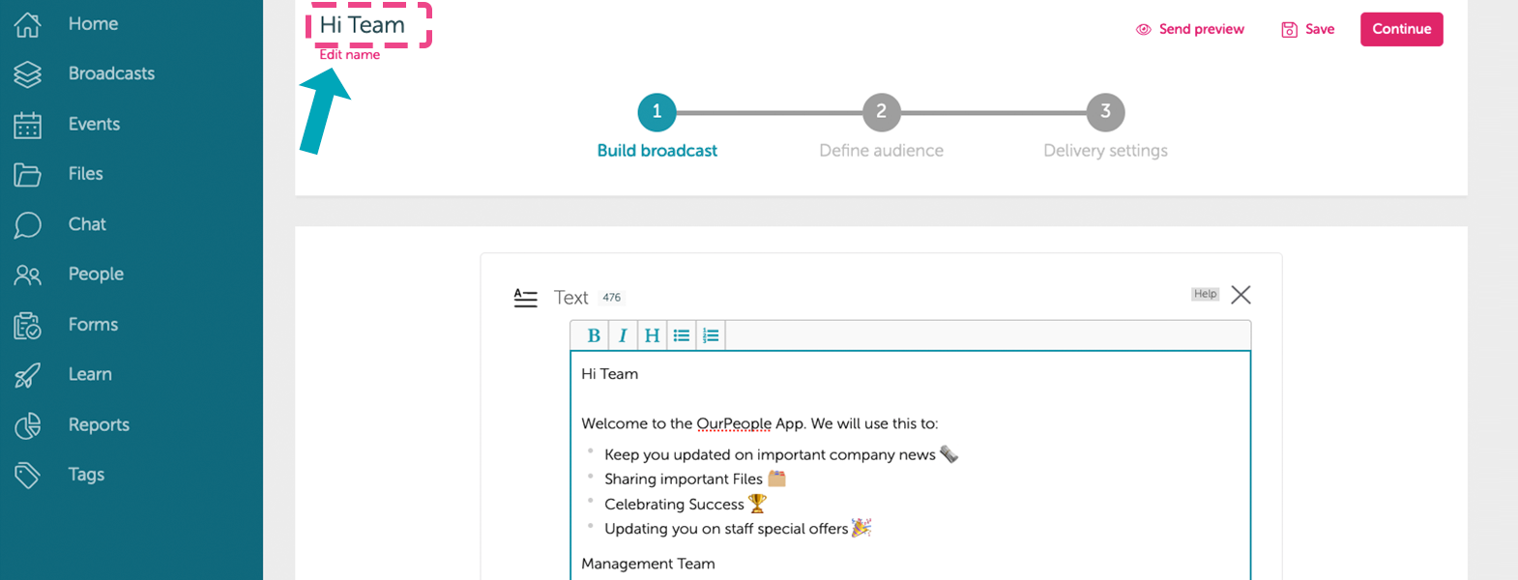Screen dimensions: 1518x580
Task: Click the Files folder icon
Action: coord(27,174)
